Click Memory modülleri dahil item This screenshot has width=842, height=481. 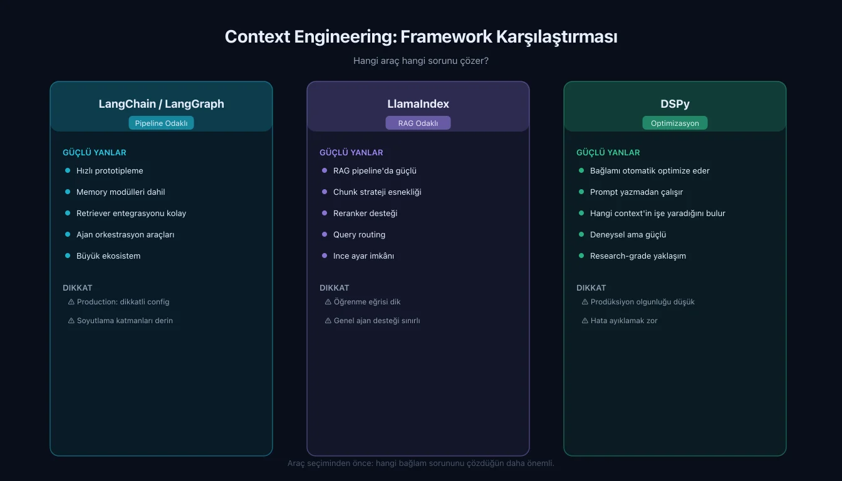pos(121,192)
